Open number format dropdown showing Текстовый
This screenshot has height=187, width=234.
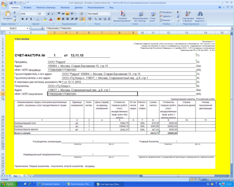109,14
